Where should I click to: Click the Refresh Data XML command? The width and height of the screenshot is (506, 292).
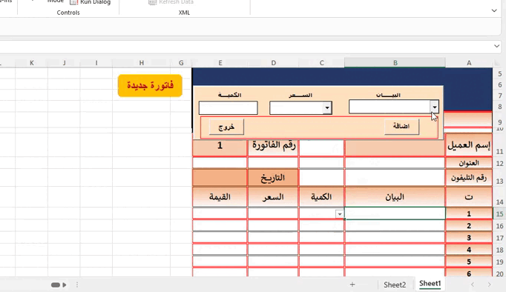coord(171,2)
